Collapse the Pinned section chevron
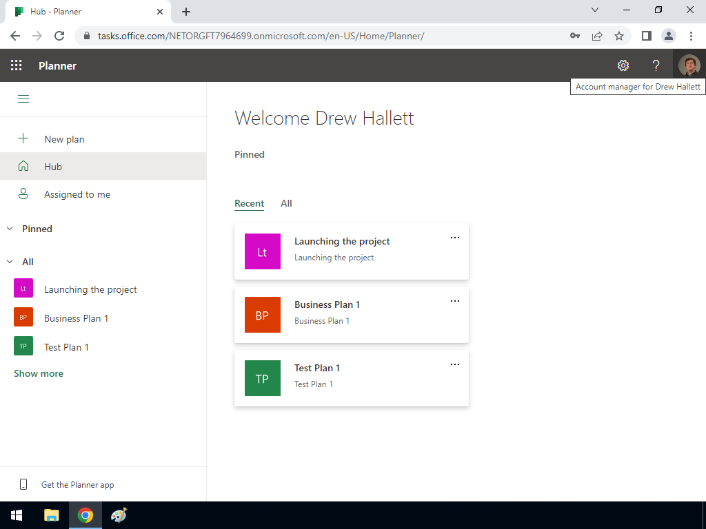The width and height of the screenshot is (706, 529). point(10,229)
